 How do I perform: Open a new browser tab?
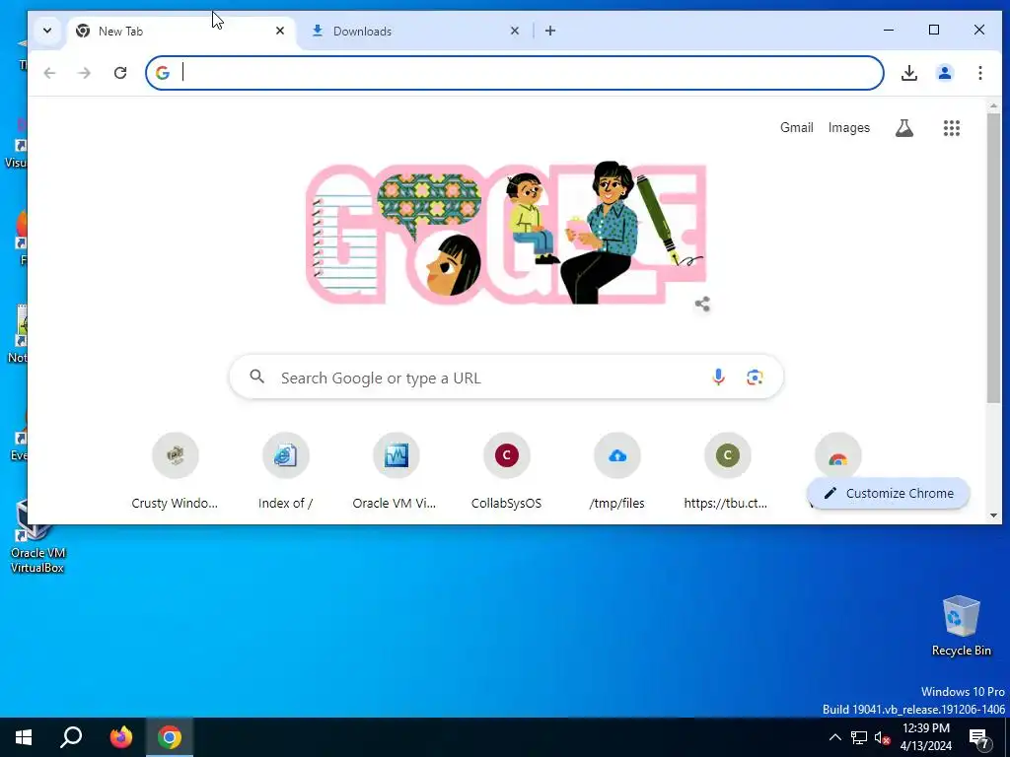(550, 31)
